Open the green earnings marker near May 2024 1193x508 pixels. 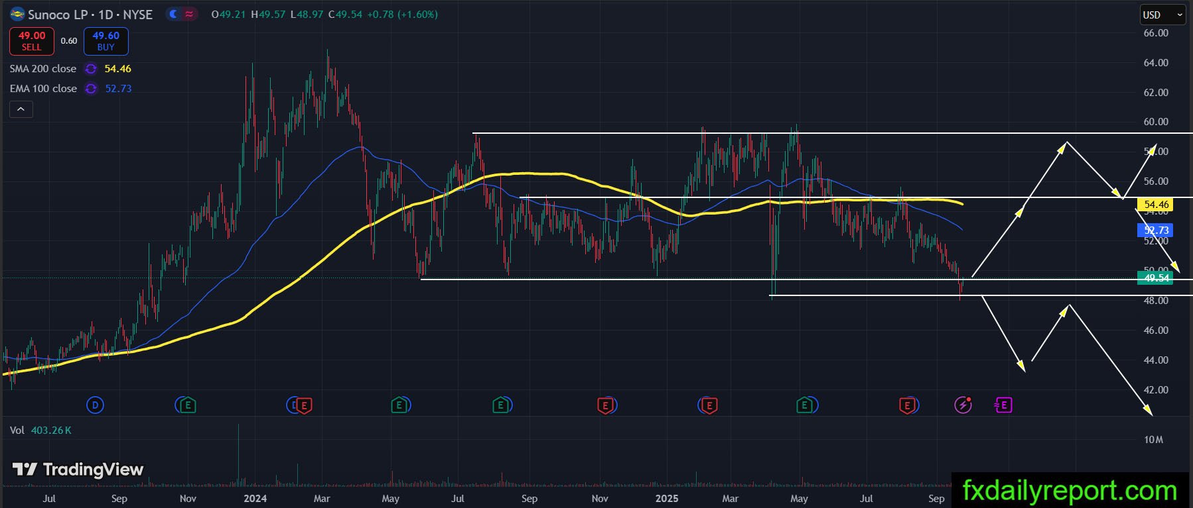point(399,405)
